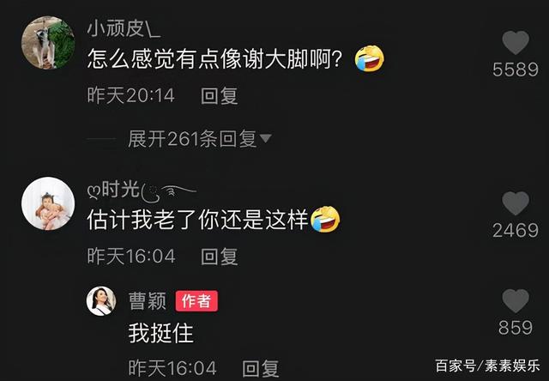
Task: Open 时光 user's baby photo avatar
Action: coord(48,203)
